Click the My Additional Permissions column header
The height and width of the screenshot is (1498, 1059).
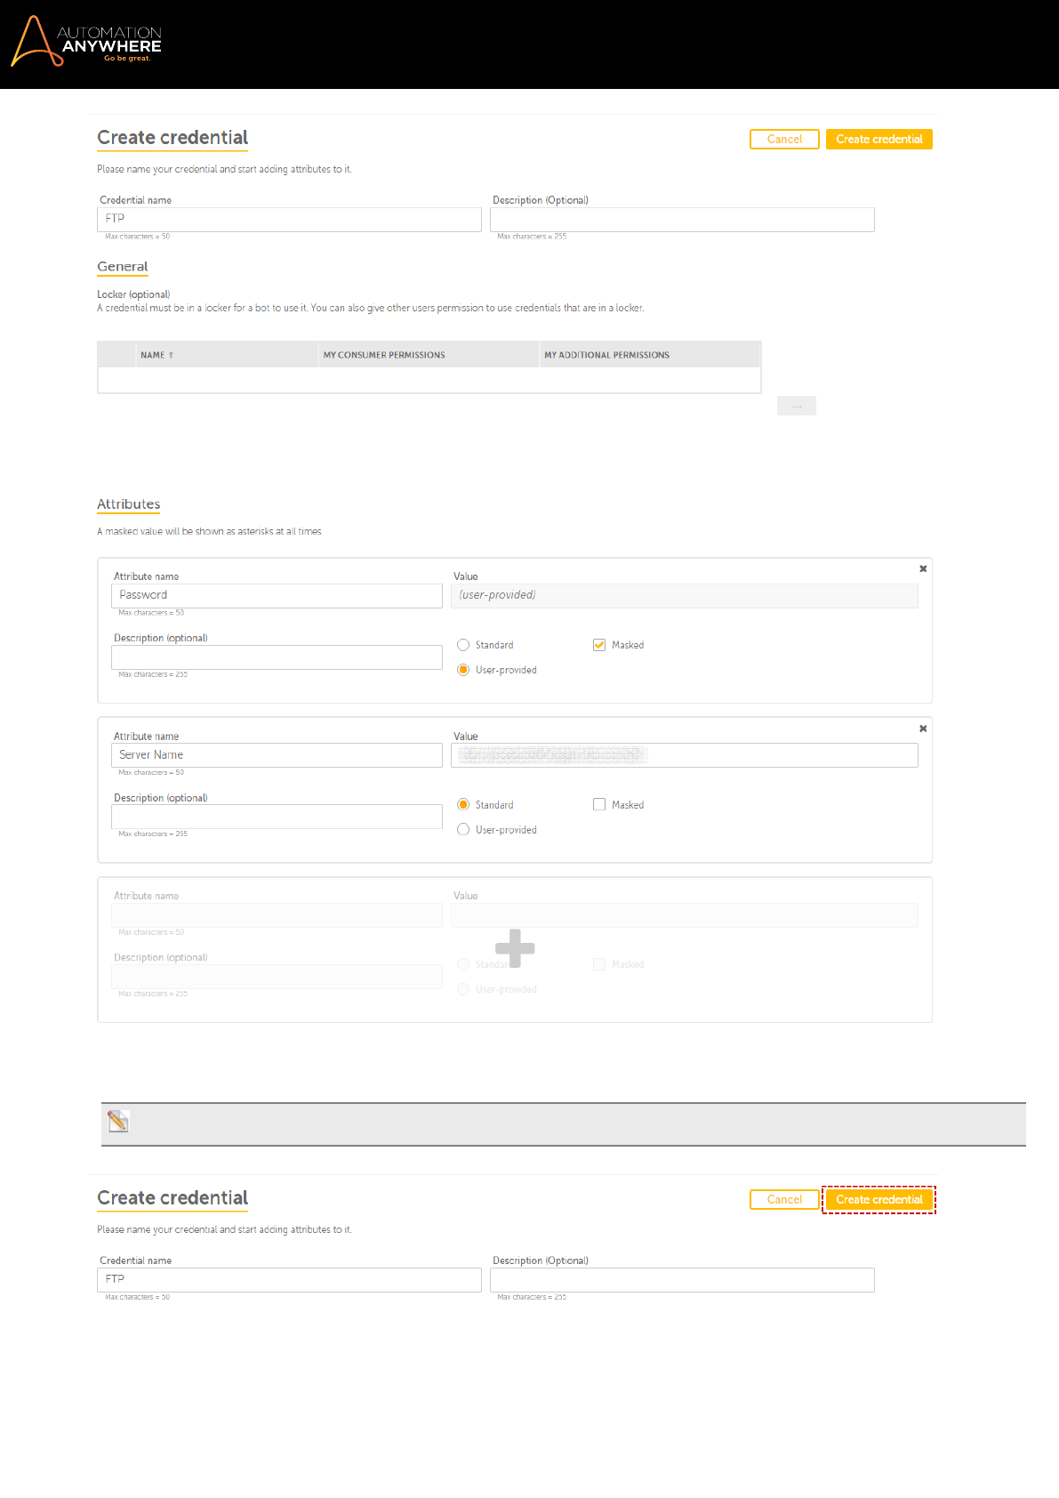pyautogui.click(x=606, y=355)
